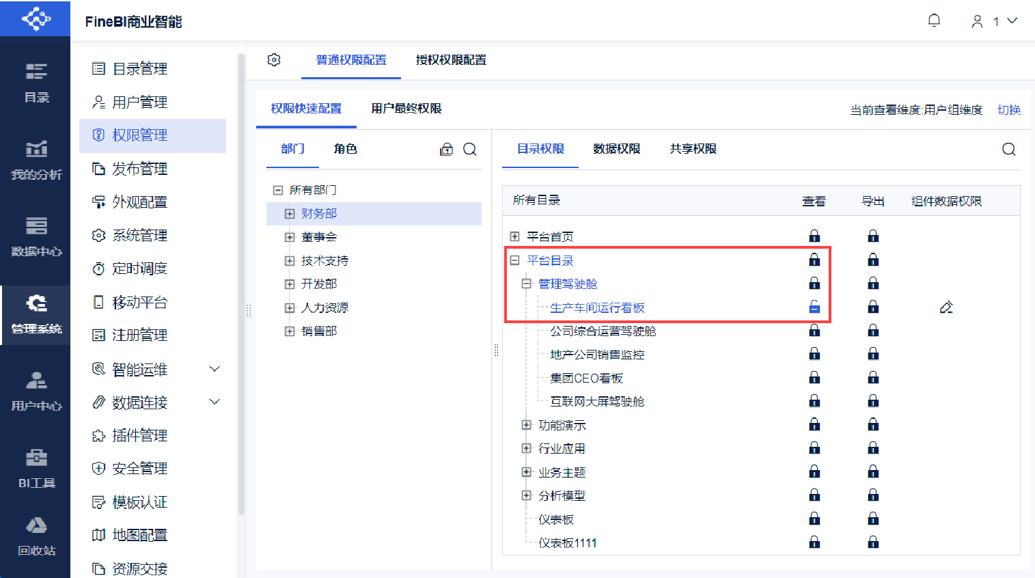Image resolution: width=1035 pixels, height=578 pixels.
Task: Switch to the 数据权限 tab
Action: point(616,149)
